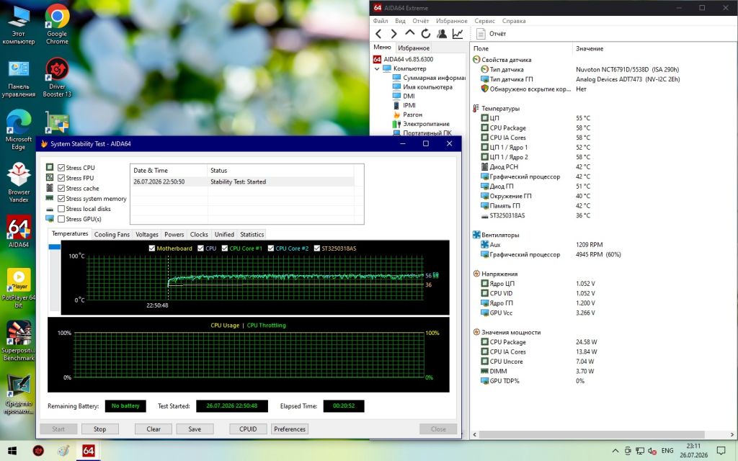The height and width of the screenshot is (461, 738).
Task: Click the volume icon in system tray
Action: coord(652,451)
